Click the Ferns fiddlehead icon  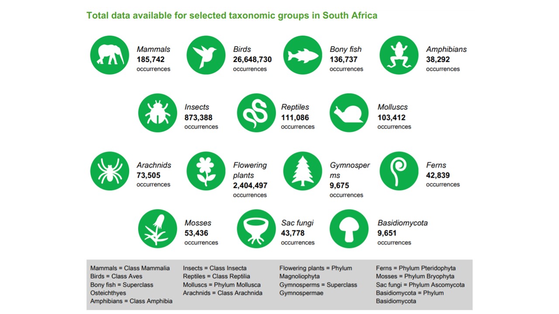[x=399, y=171]
